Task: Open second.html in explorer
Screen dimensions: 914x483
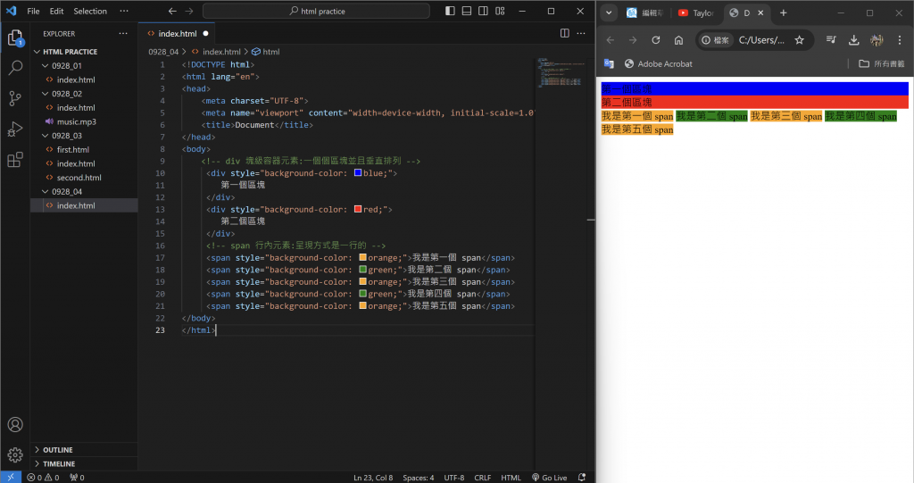Action: 79,178
